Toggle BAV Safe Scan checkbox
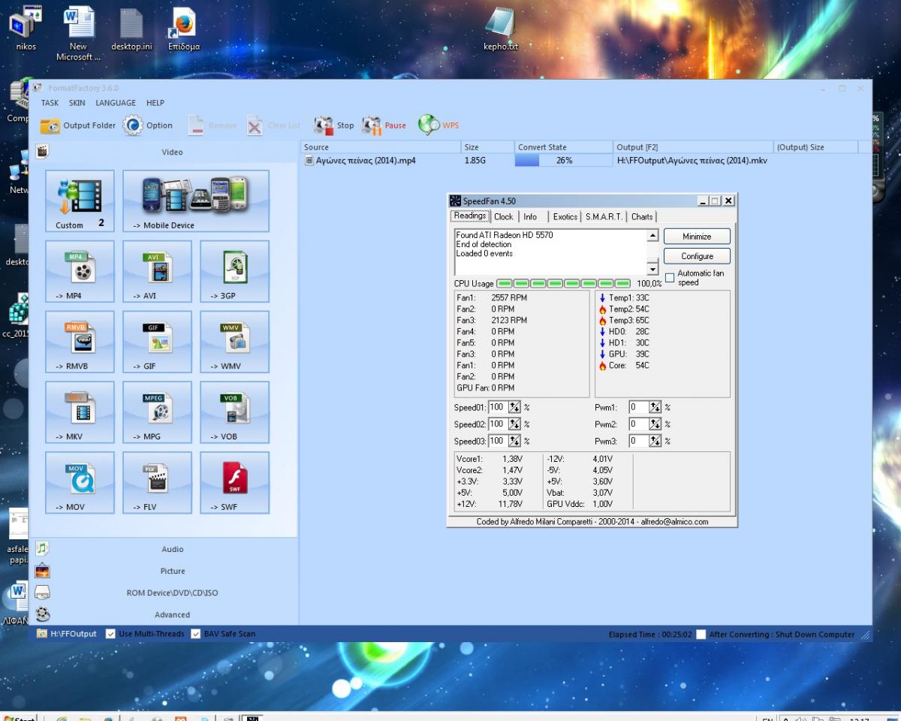The image size is (901, 721). (x=196, y=634)
